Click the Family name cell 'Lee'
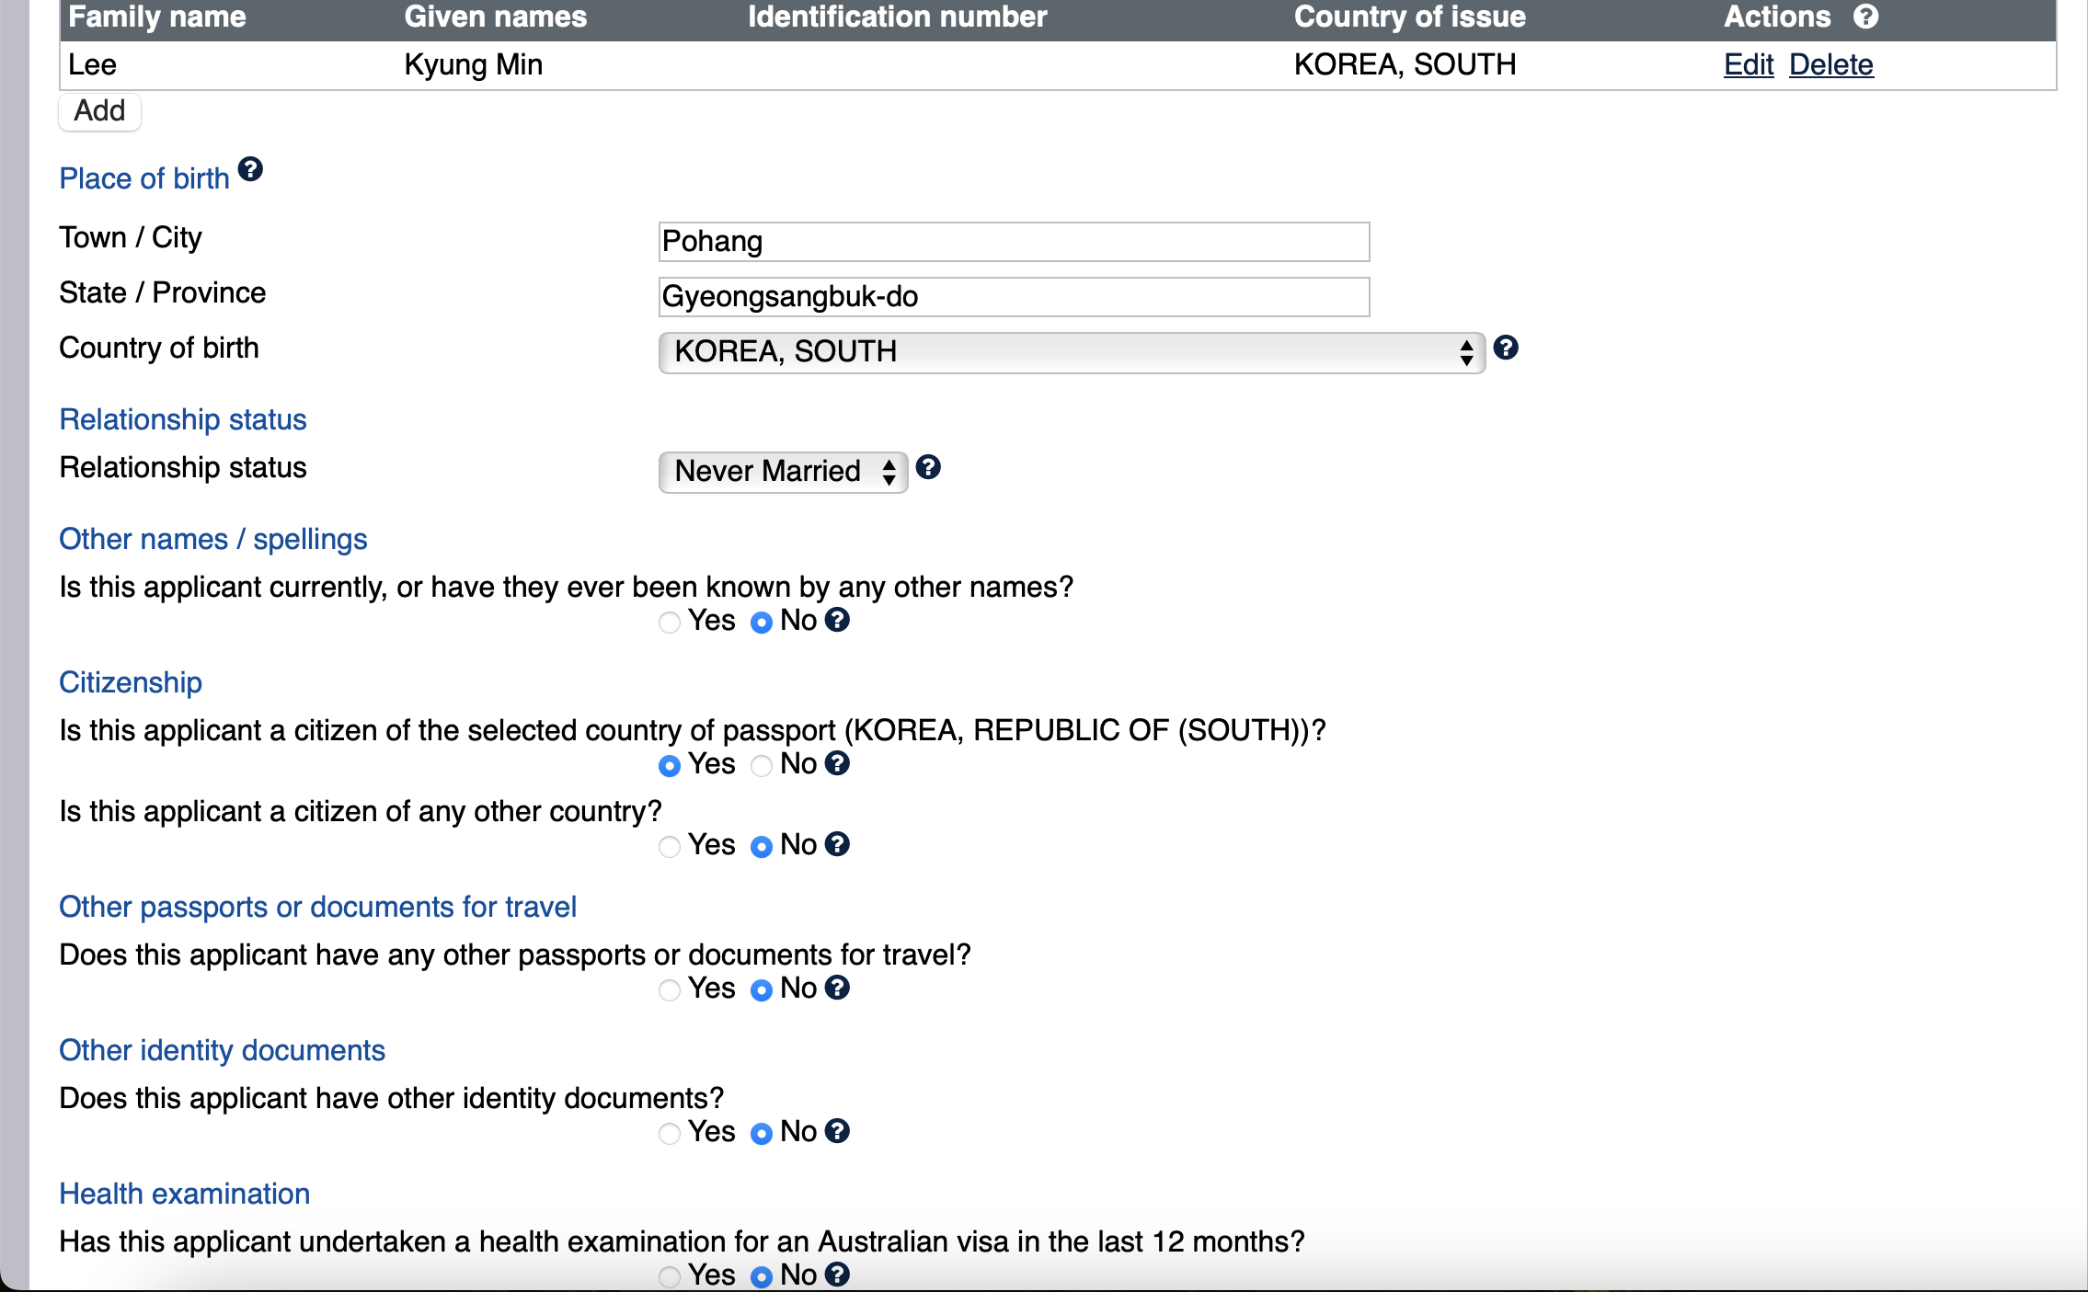 pyautogui.click(x=92, y=64)
